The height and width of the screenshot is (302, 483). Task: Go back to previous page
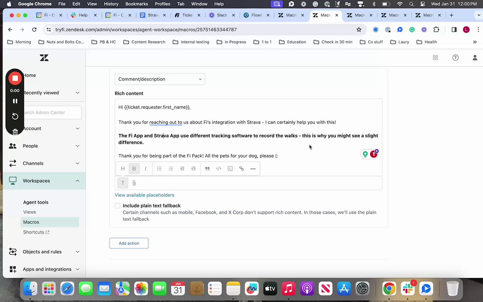tap(10, 29)
